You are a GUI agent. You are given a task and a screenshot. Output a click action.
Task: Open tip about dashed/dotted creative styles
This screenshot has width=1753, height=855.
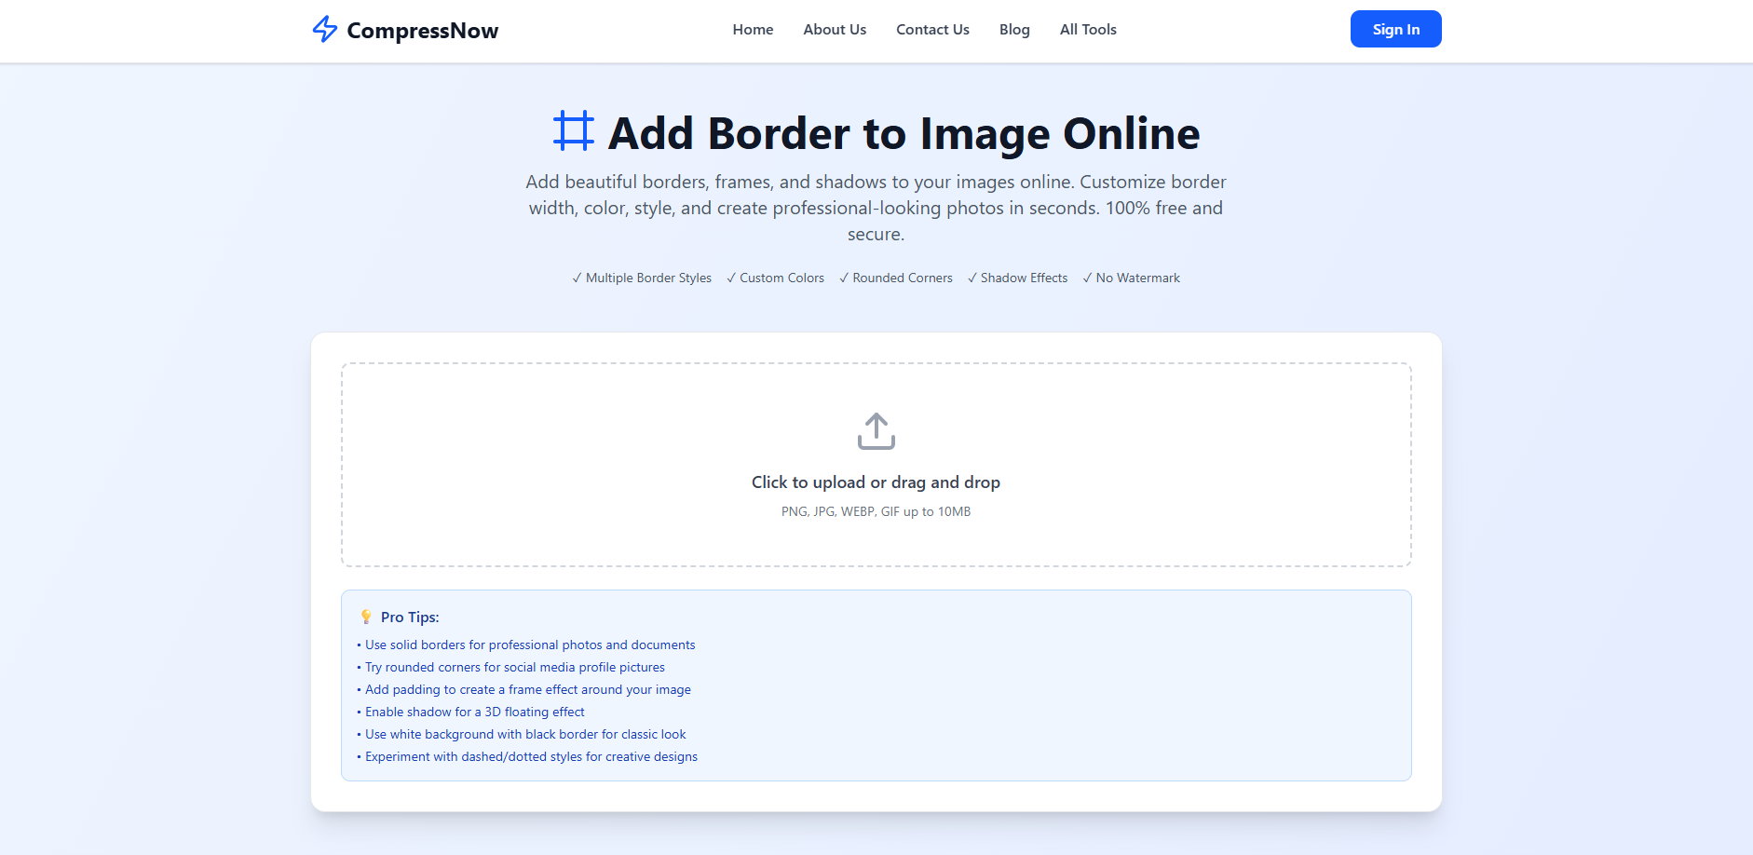(531, 756)
